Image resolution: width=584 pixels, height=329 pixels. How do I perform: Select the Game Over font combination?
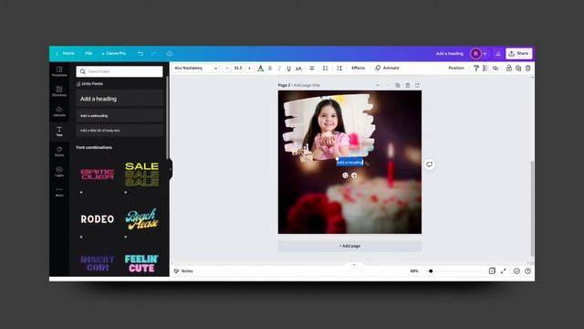[98, 175]
